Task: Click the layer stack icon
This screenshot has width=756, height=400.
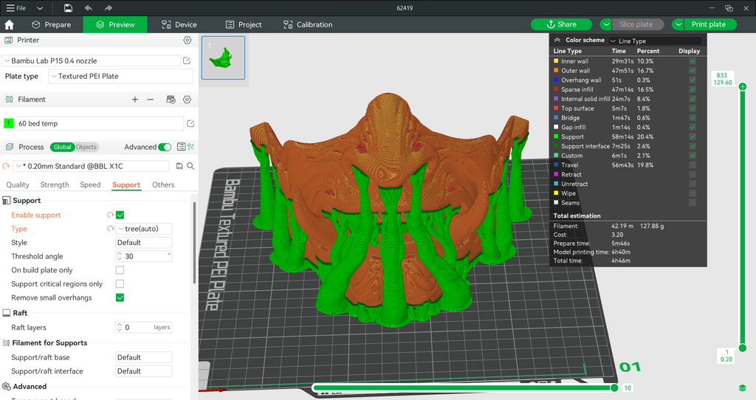Action: click(x=743, y=388)
